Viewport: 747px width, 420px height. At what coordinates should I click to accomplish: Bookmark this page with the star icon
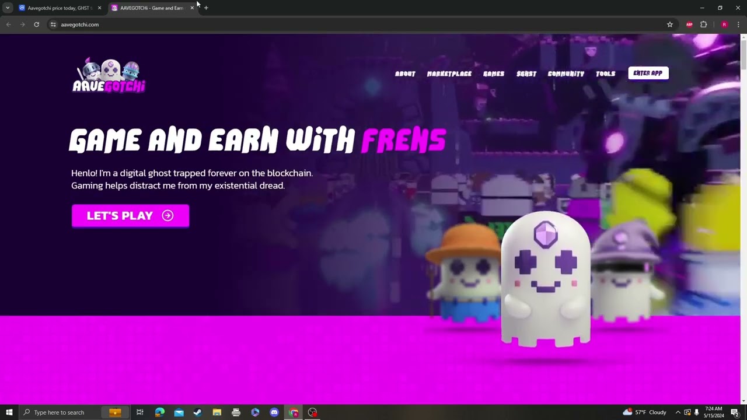(670, 24)
